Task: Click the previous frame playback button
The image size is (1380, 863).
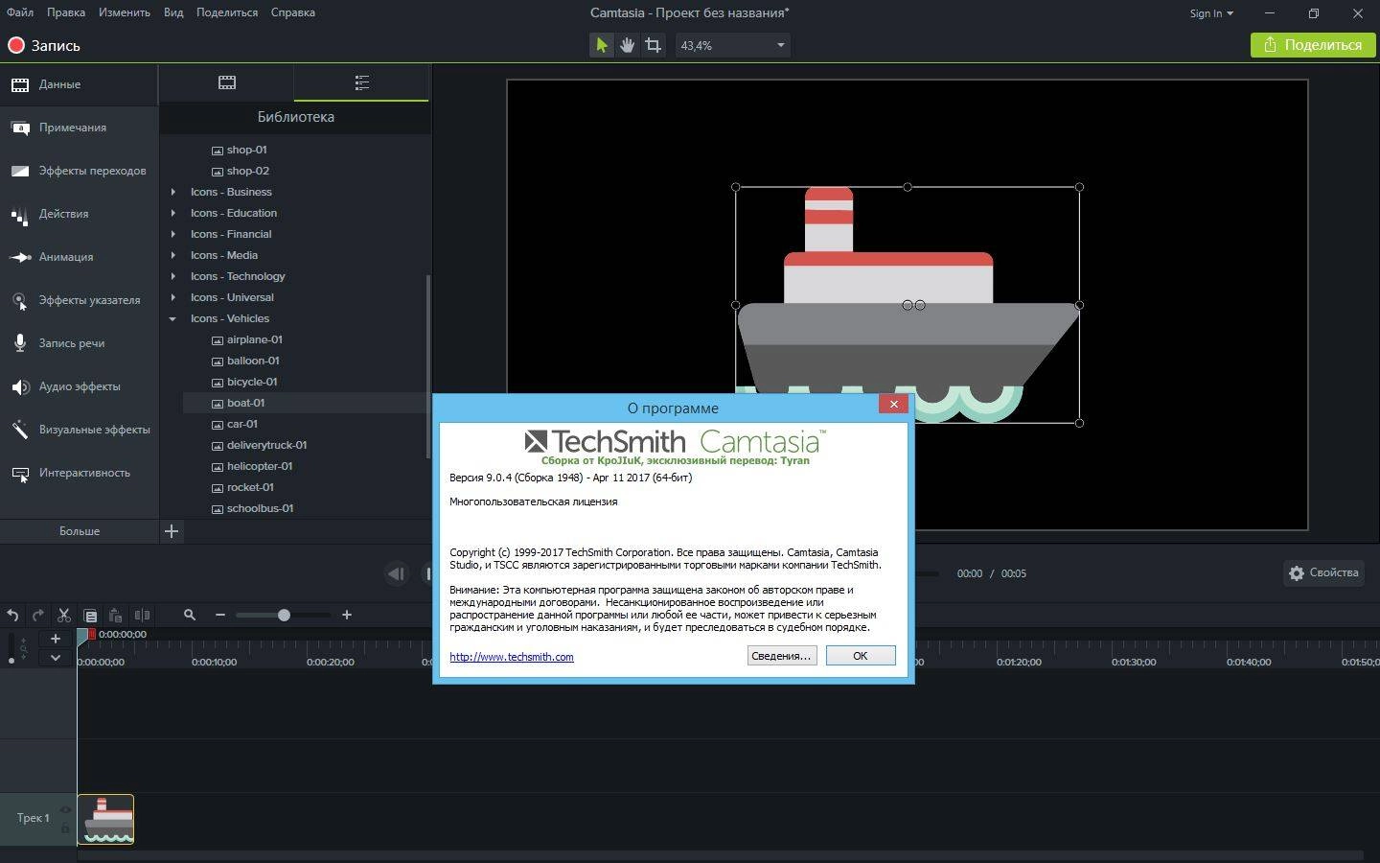Action: click(x=396, y=573)
